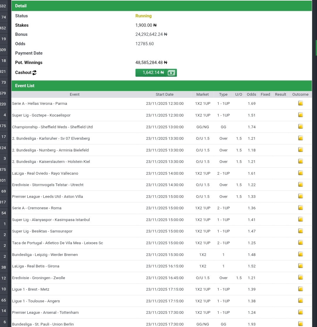This screenshot has width=317, height=327.
Task: Click the vertical scrollbar at the right edge
Action: 316,48
